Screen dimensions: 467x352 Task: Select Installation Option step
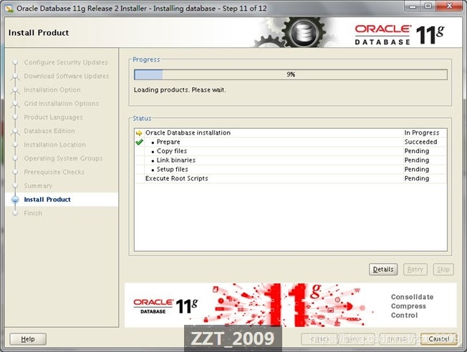[x=52, y=90]
